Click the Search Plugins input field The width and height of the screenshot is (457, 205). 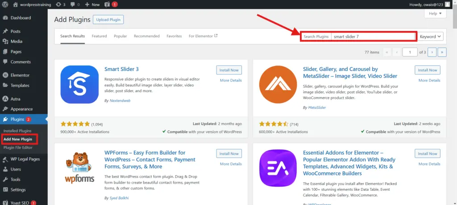pos(373,37)
